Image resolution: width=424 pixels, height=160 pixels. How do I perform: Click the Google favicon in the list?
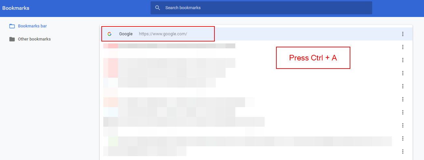[110, 34]
